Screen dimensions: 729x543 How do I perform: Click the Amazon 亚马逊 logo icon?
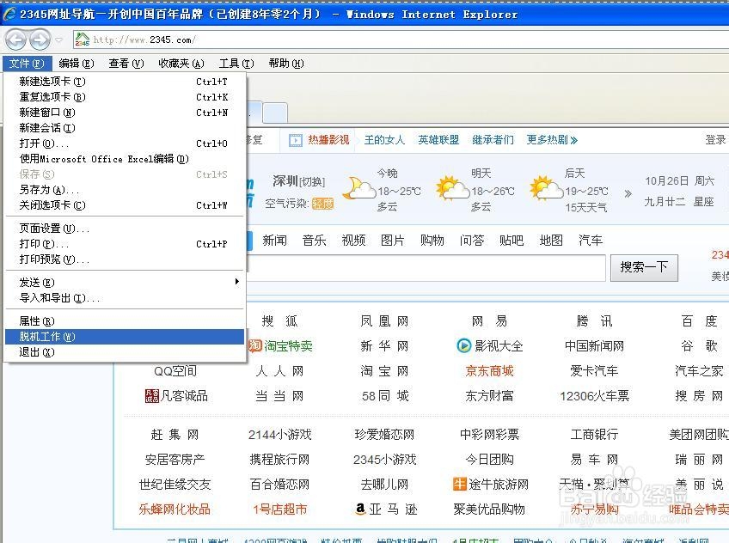point(360,509)
